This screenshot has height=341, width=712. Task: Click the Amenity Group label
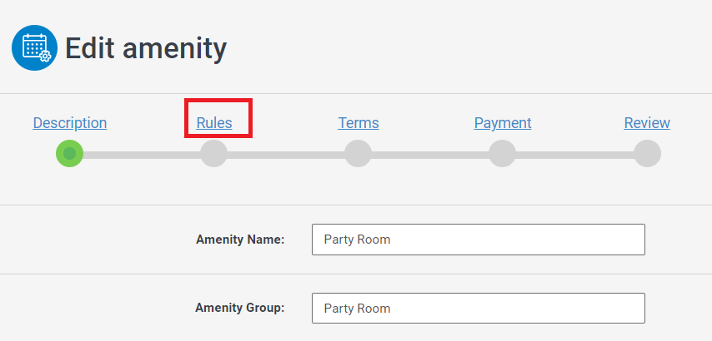[240, 308]
